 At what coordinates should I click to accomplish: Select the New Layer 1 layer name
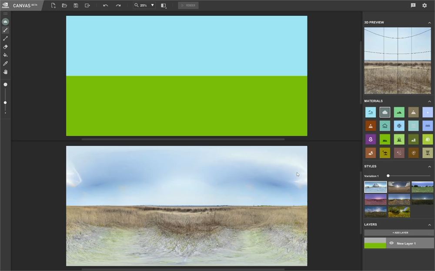click(x=406, y=243)
